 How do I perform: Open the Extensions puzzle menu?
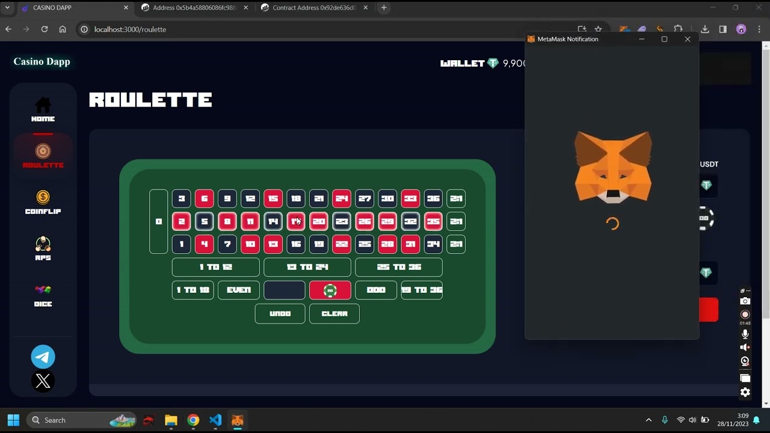(678, 29)
